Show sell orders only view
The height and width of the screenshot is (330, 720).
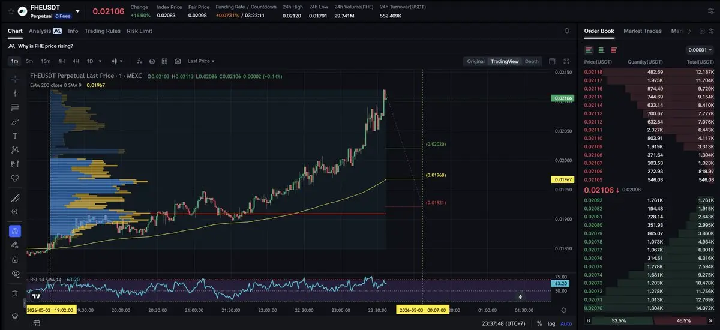click(613, 50)
